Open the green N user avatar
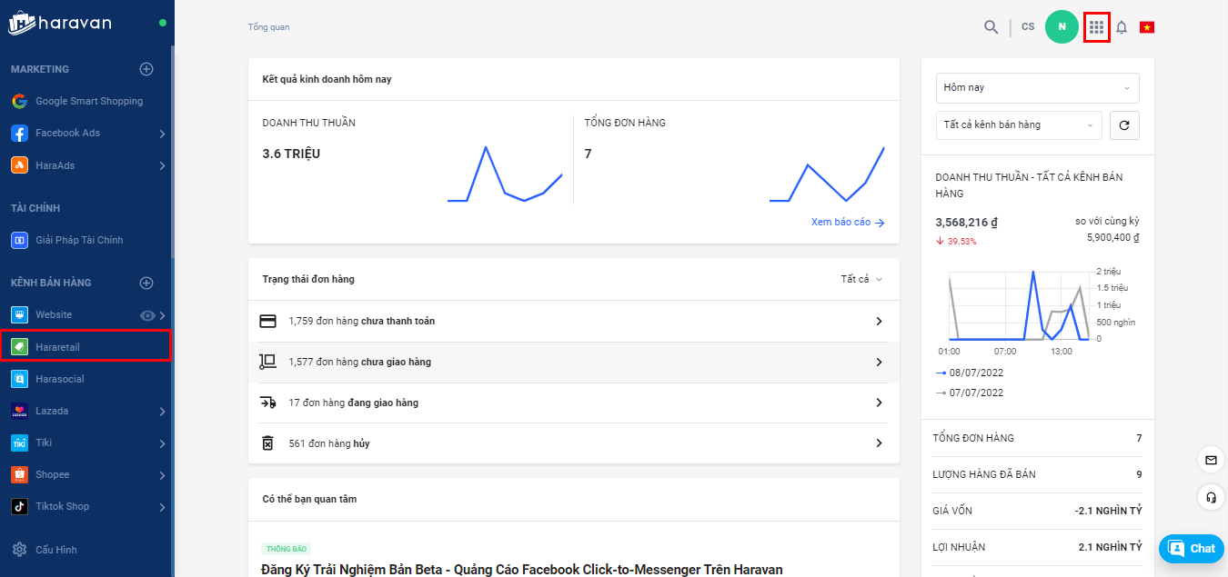The image size is (1228, 577). (x=1062, y=27)
